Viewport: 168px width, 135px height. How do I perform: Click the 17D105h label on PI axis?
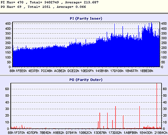point(117,71)
